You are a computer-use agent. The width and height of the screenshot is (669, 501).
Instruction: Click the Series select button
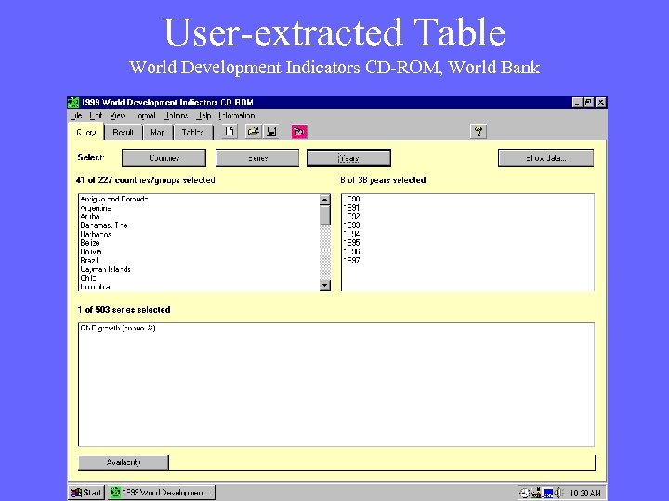click(257, 158)
